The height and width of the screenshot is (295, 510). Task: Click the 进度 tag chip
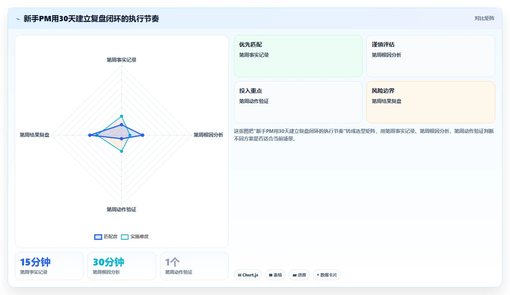[299, 275]
